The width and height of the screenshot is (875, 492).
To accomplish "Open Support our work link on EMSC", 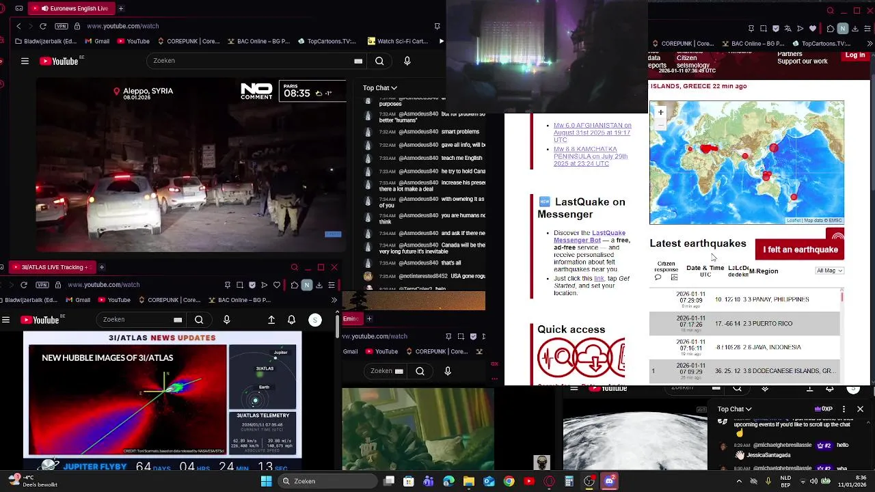I will (x=803, y=61).
